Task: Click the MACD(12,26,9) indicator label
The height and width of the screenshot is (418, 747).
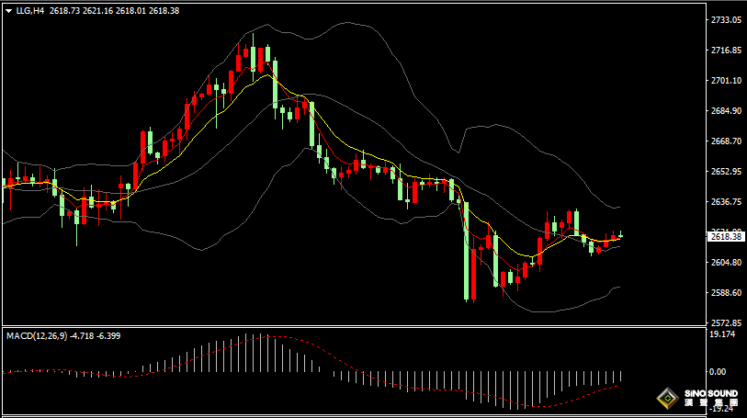Action: point(37,335)
